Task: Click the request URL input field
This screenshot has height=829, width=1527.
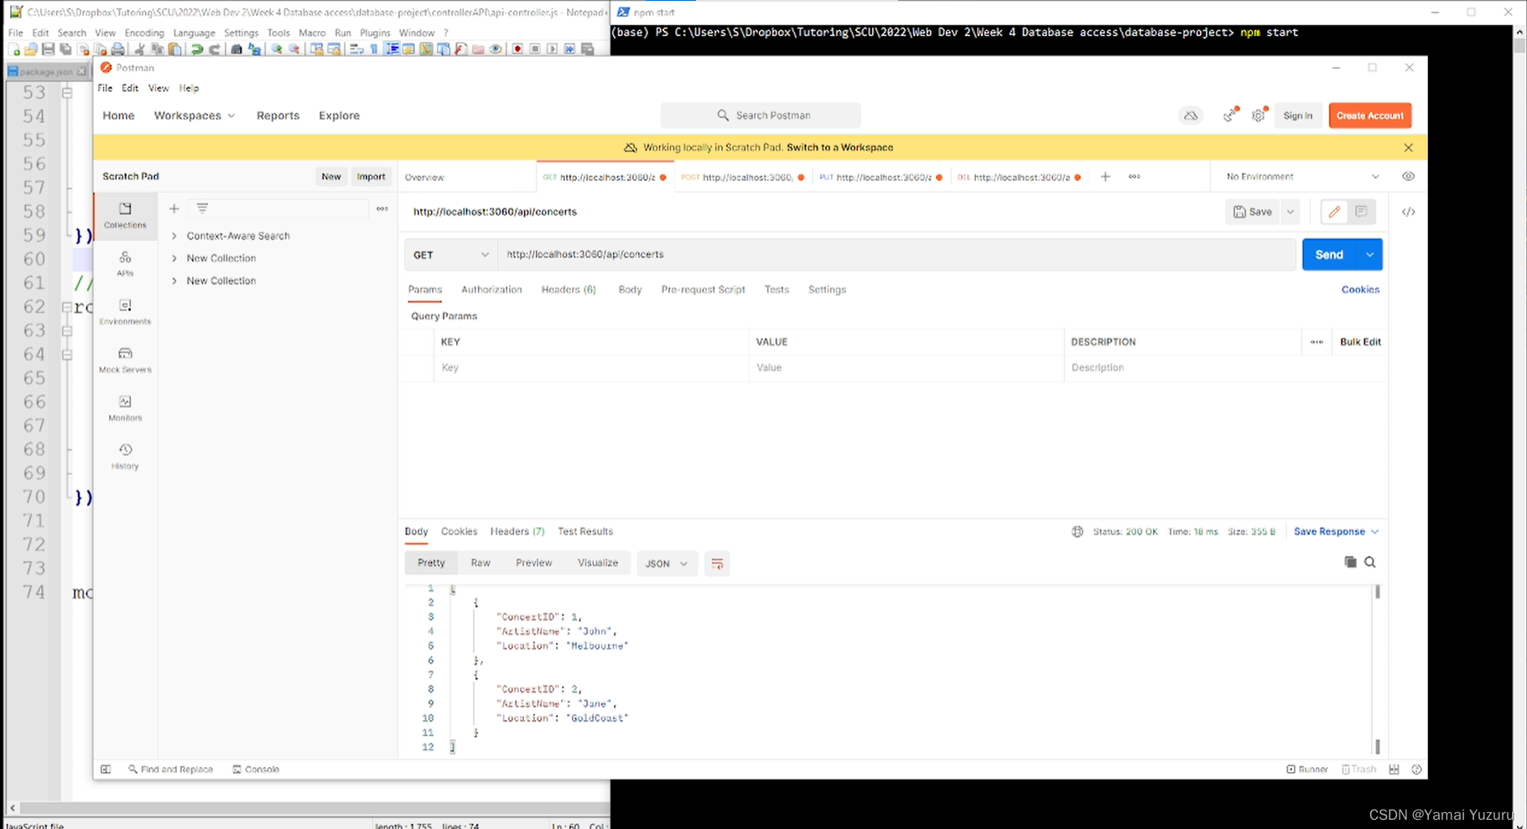Action: point(839,254)
